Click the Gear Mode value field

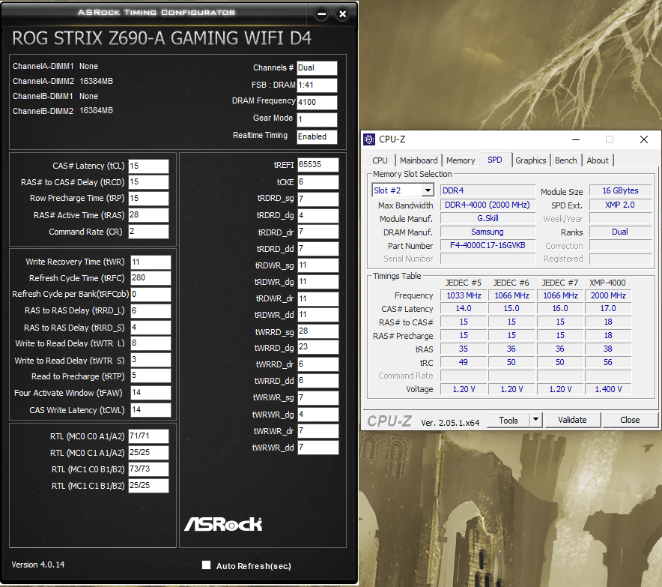pos(317,120)
